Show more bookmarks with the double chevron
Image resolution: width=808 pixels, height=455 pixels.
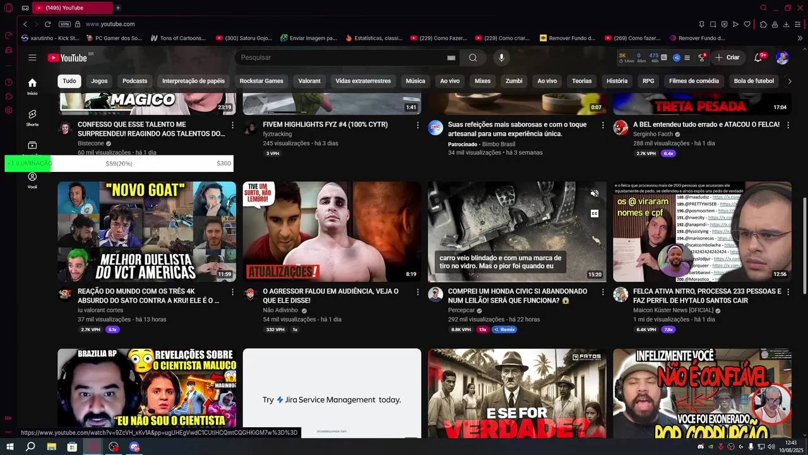[800, 38]
